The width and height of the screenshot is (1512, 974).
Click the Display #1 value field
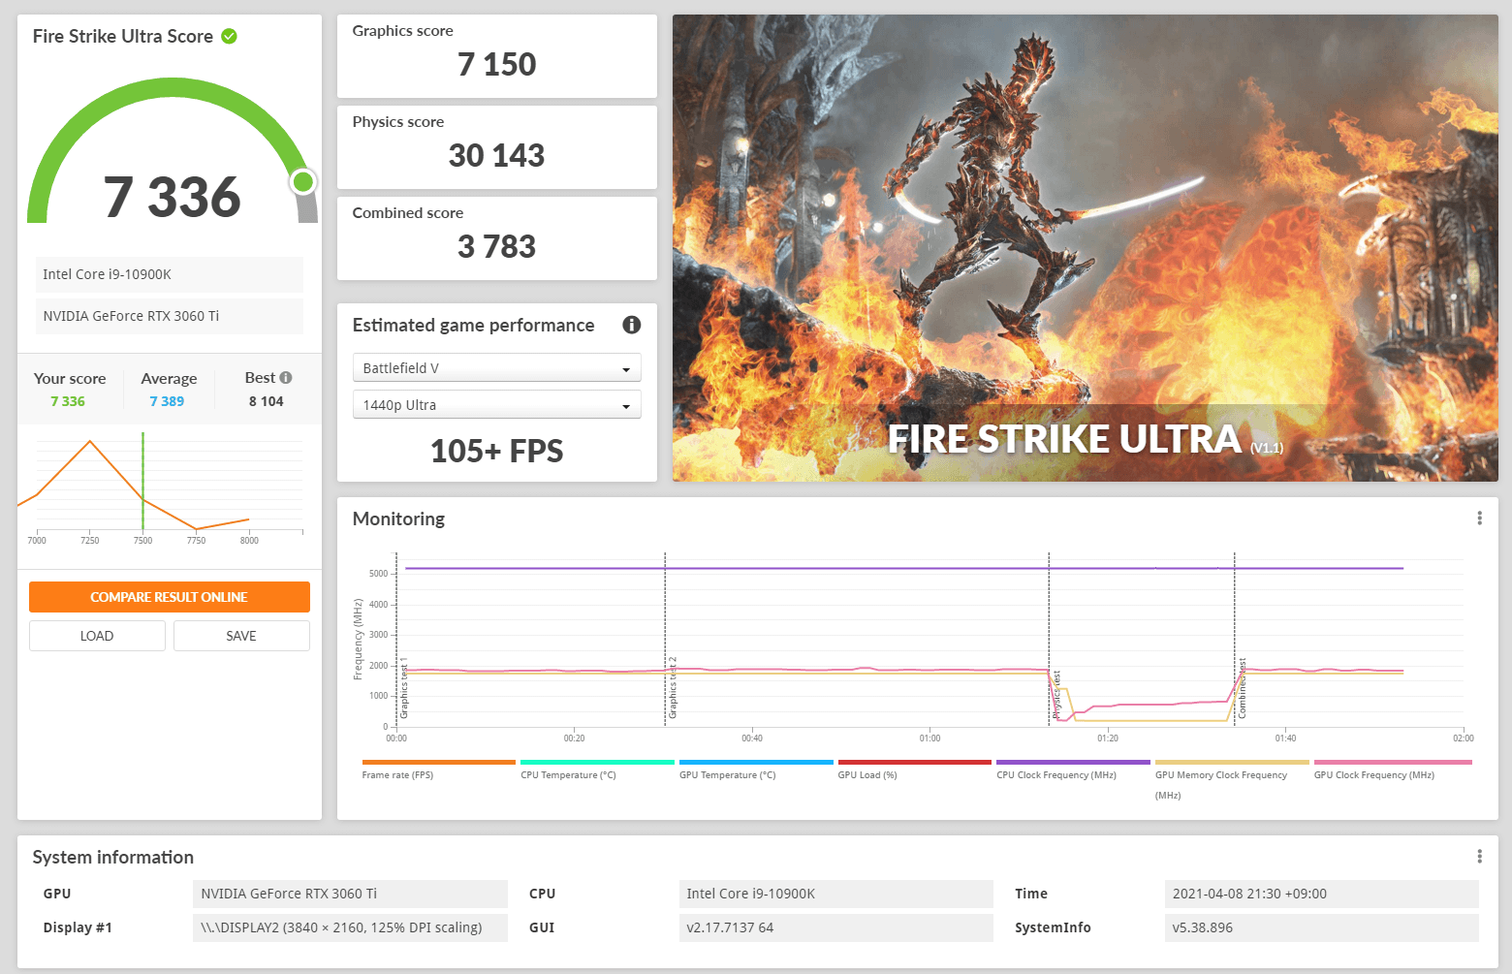click(350, 927)
